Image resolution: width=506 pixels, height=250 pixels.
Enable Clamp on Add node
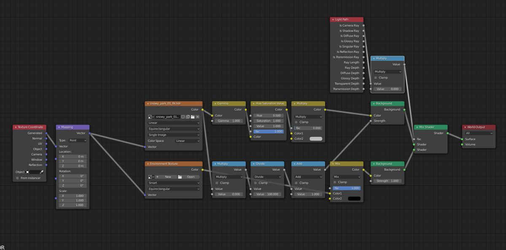pyautogui.click(x=296, y=183)
